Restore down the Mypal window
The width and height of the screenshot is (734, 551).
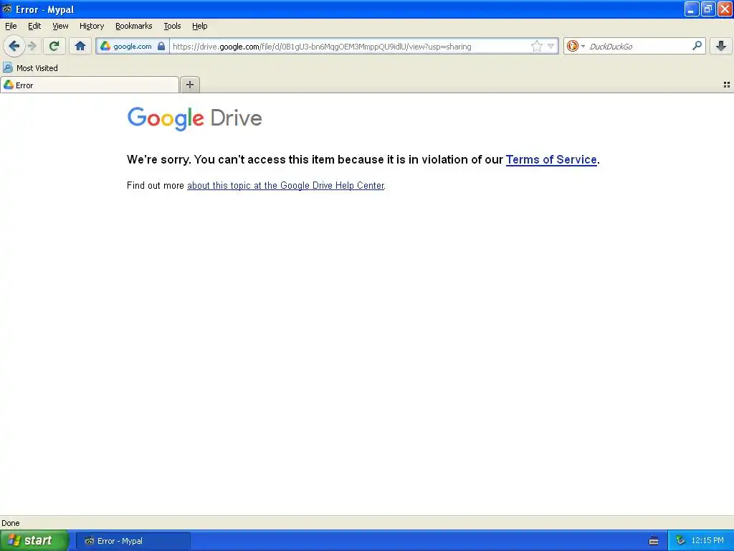click(x=707, y=9)
